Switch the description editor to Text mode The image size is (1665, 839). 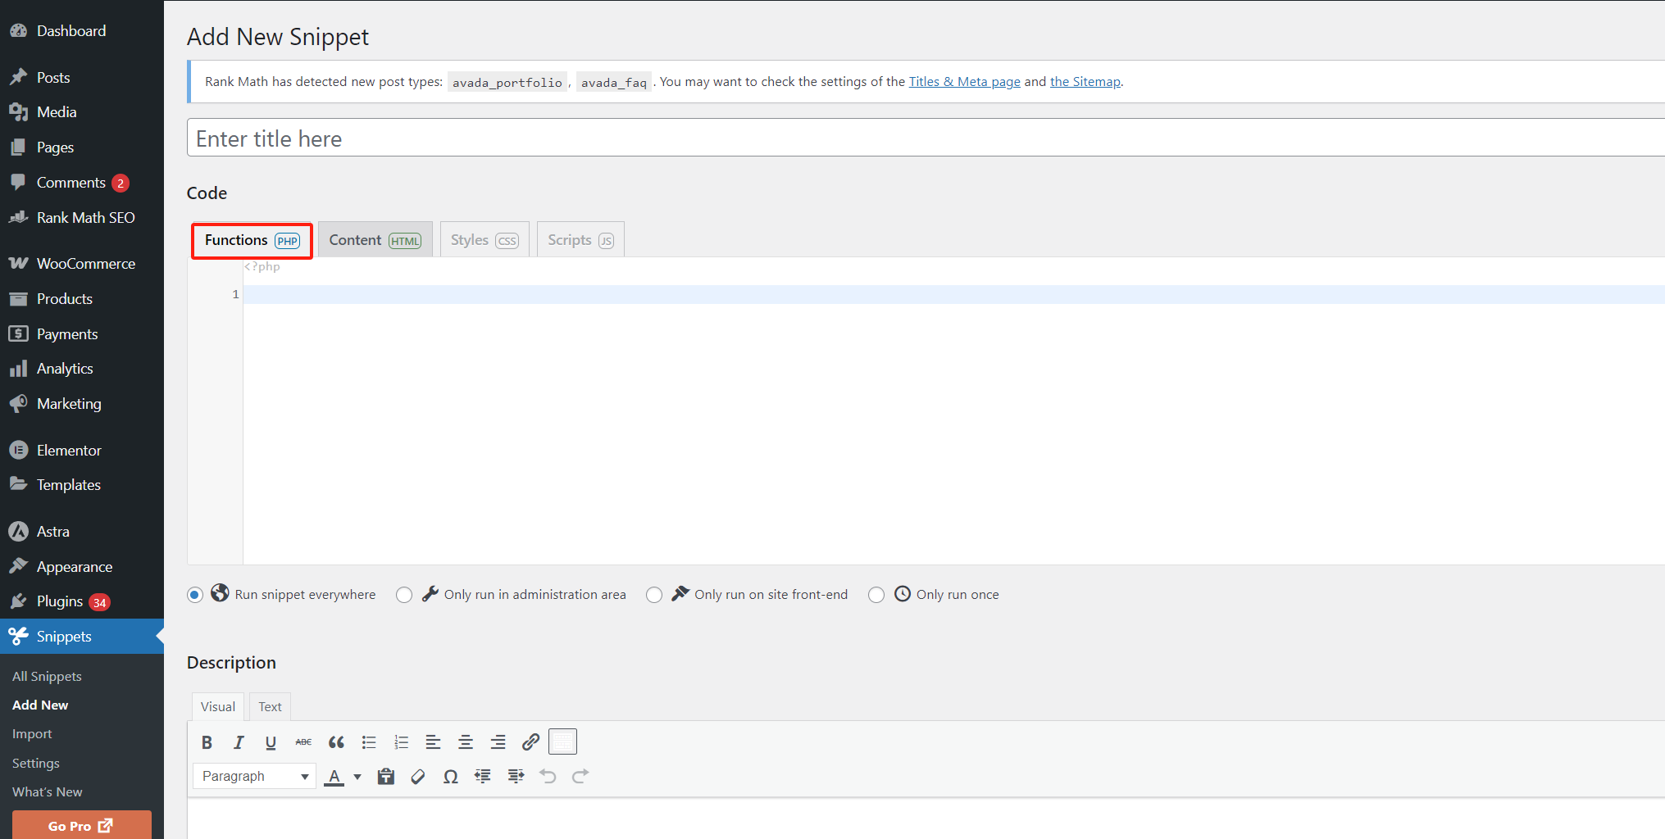pyautogui.click(x=269, y=706)
